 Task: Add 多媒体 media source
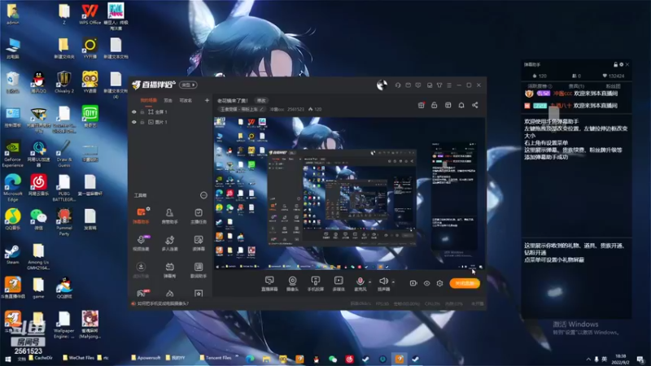point(339,284)
